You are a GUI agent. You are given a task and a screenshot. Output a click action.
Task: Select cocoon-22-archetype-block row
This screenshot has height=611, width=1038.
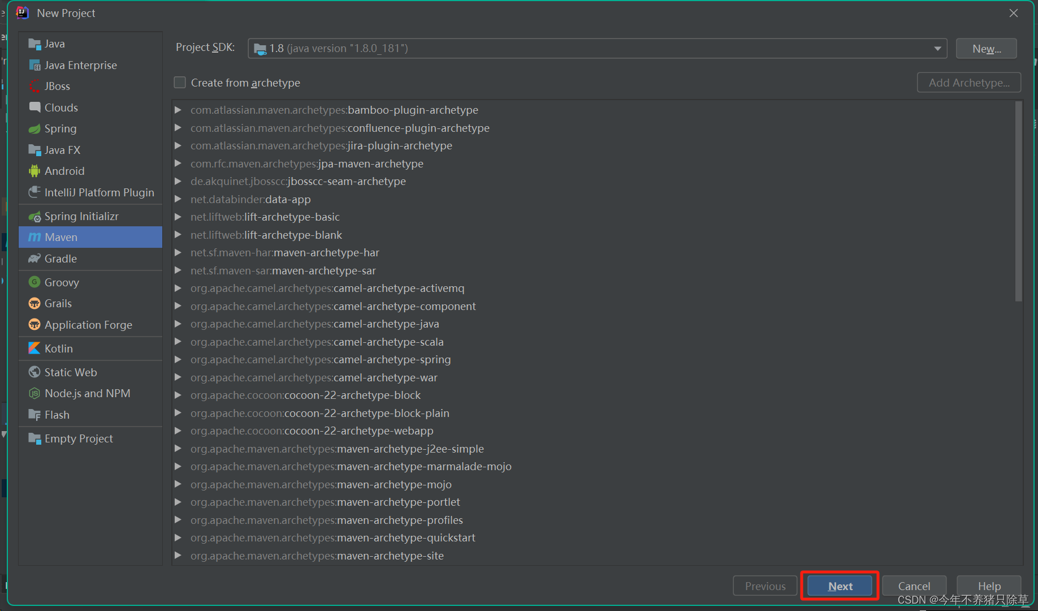594,395
